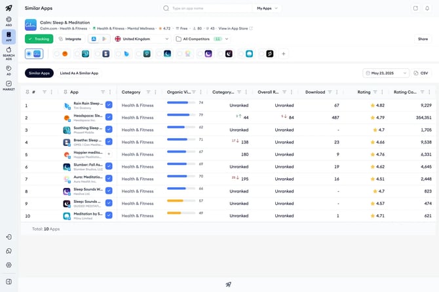Open the May 23, 2025 date picker

(x=386, y=73)
